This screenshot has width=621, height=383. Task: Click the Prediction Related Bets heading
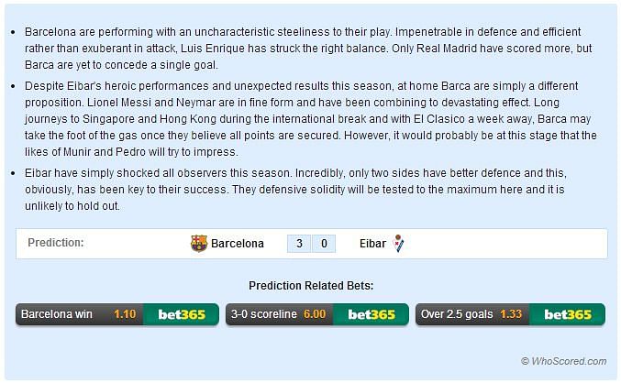(x=311, y=286)
